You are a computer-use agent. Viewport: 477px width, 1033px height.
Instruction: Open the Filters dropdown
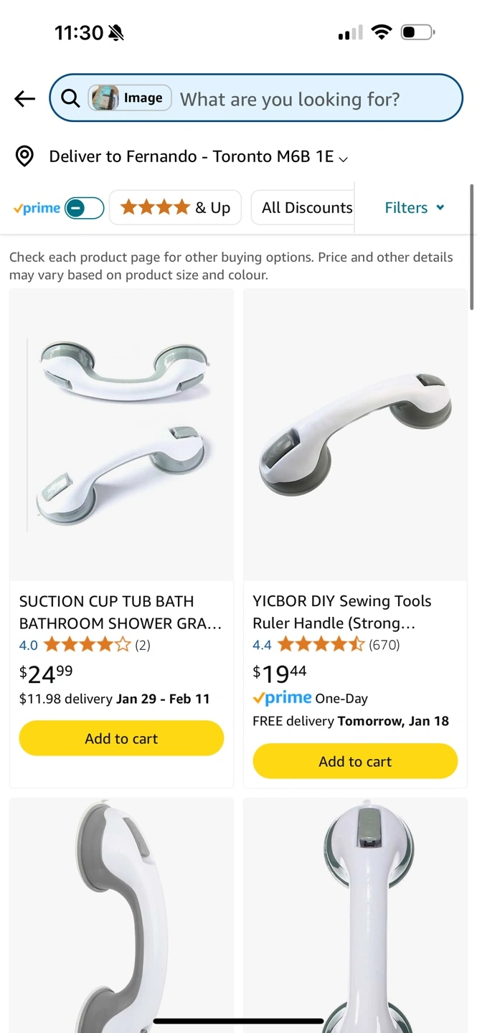[415, 208]
